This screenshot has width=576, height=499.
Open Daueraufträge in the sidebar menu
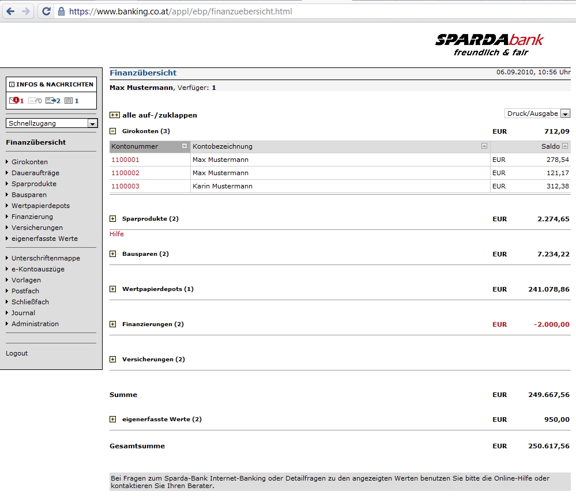pos(35,173)
